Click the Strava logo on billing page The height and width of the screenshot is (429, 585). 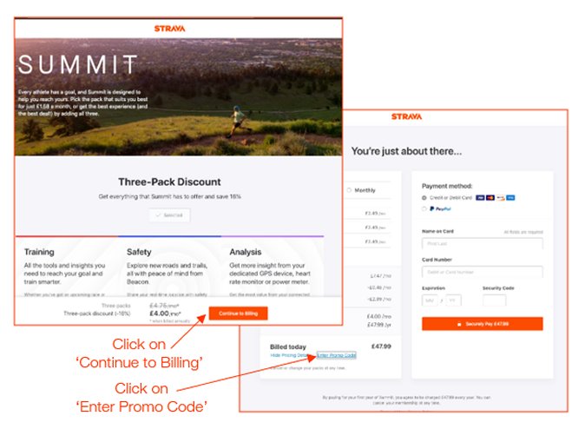click(x=407, y=117)
